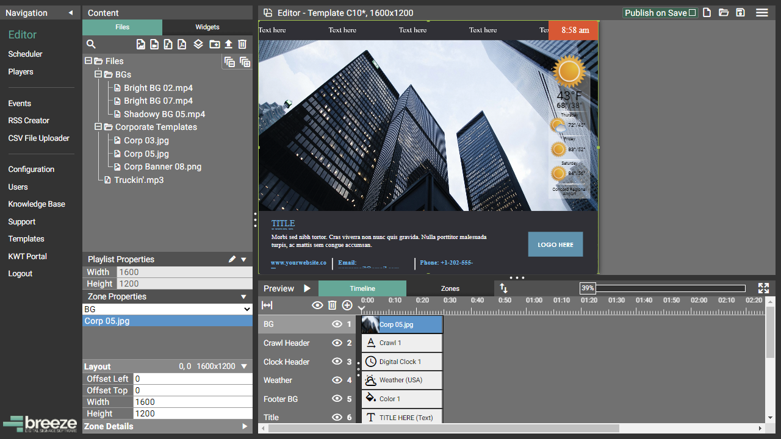
Task: Click the swap order arrows icon
Action: click(503, 288)
